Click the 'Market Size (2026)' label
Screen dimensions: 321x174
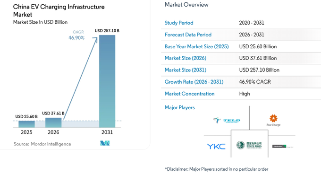(x=186, y=58)
